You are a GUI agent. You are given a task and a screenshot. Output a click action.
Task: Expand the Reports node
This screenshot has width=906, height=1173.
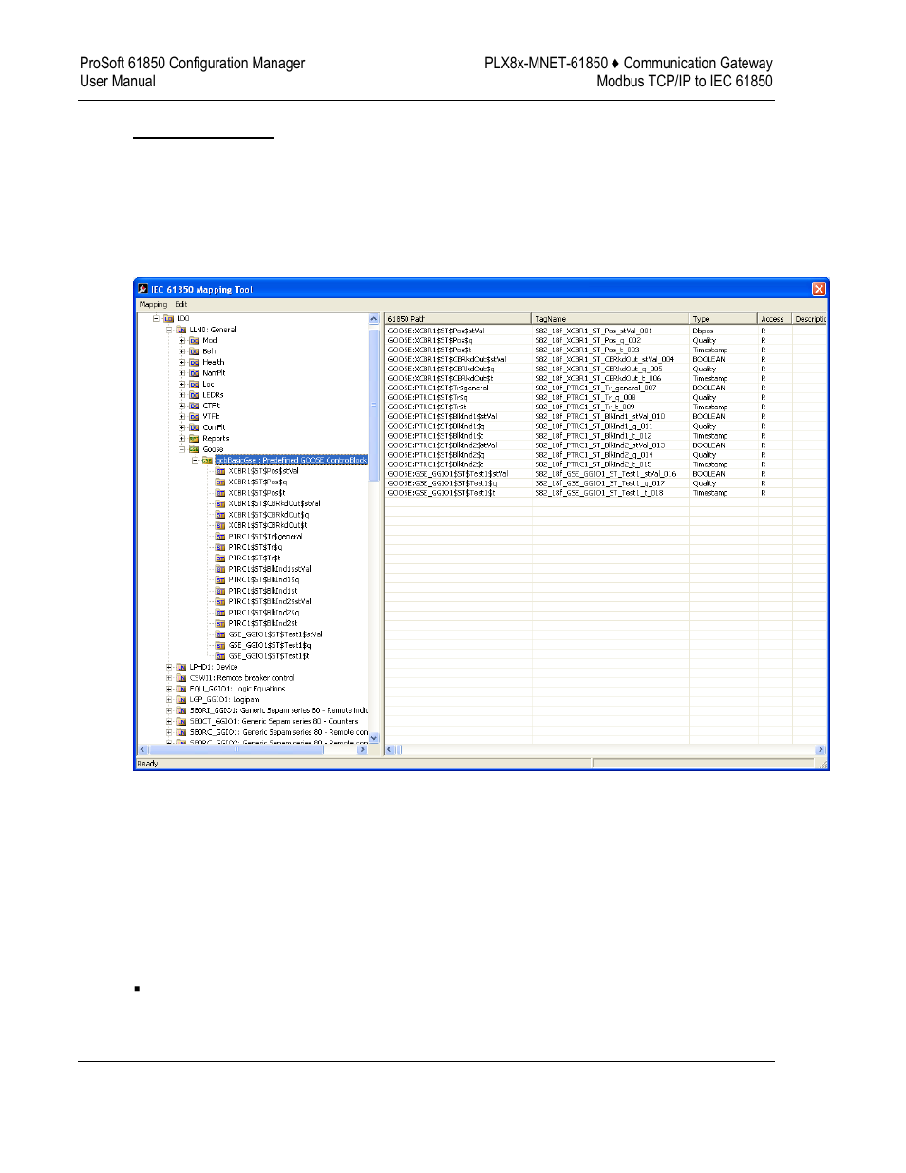(182, 439)
